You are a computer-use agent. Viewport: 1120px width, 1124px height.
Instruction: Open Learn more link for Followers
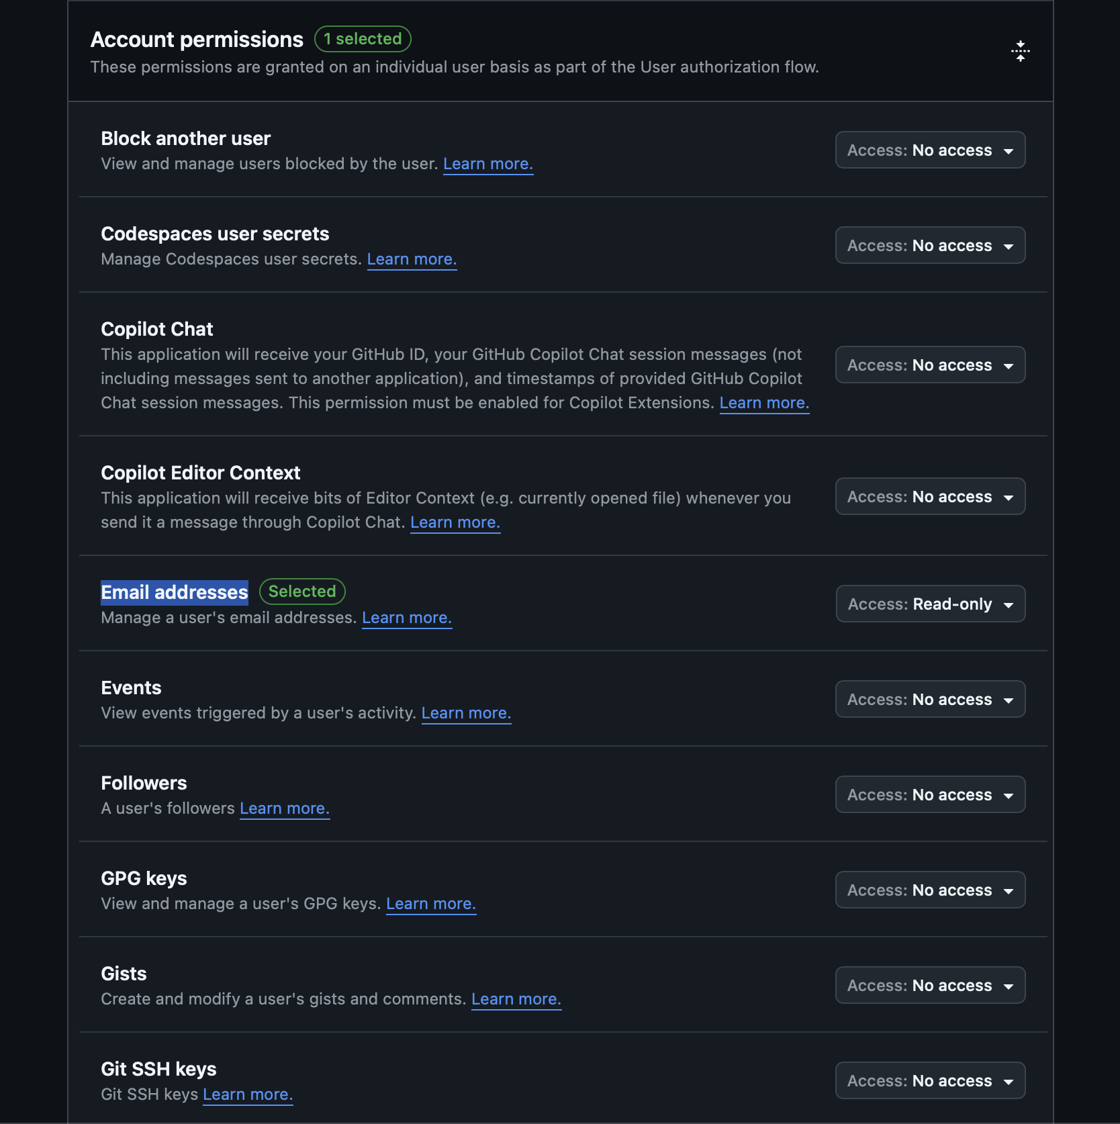[285, 808]
